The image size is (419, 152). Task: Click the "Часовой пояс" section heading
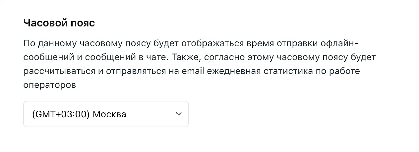click(x=59, y=23)
